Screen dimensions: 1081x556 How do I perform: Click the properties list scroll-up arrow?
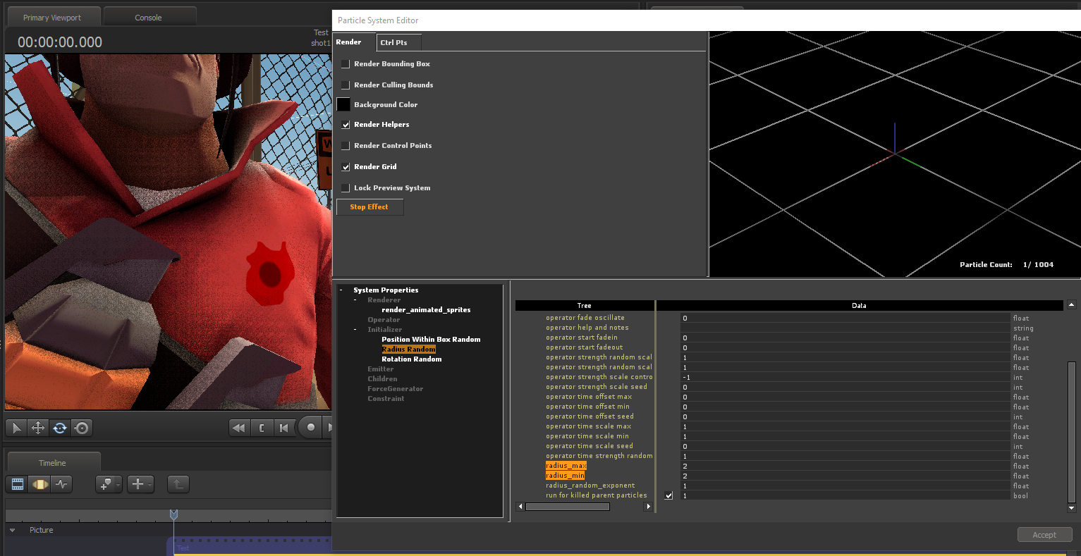pyautogui.click(x=1072, y=305)
